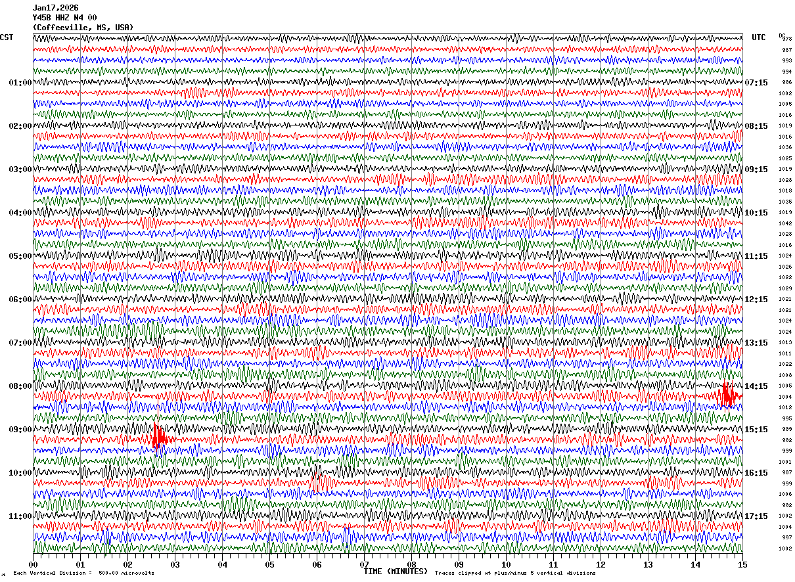Viewport: 795px width, 582px height.
Task: Click the DC offset value 997
Action: [x=787, y=538]
